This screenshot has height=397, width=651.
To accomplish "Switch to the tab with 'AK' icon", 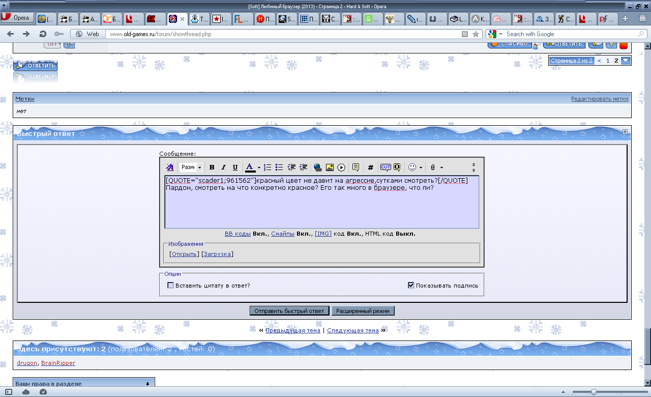I will coord(156,19).
